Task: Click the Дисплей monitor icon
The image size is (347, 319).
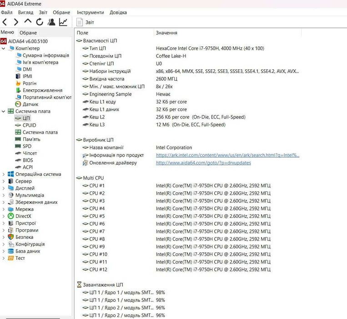Action: point(10,188)
